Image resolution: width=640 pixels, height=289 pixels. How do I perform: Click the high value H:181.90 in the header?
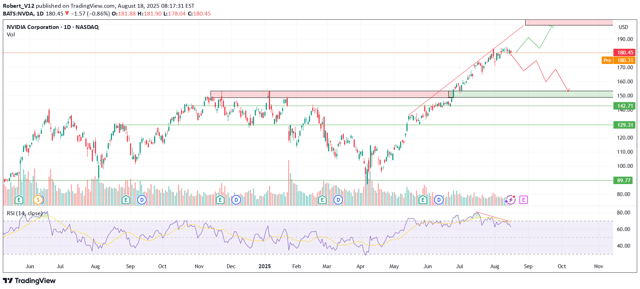150,13
